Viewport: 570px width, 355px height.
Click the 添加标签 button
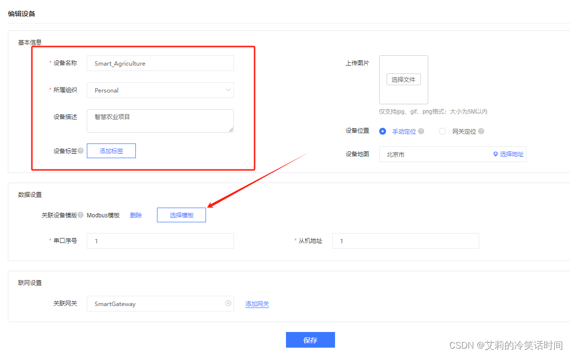(x=111, y=151)
